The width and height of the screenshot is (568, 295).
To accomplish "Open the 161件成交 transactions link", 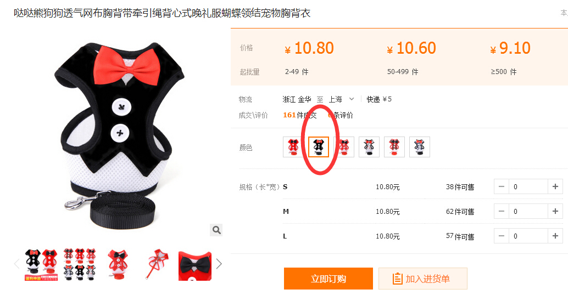I will pyautogui.click(x=299, y=115).
